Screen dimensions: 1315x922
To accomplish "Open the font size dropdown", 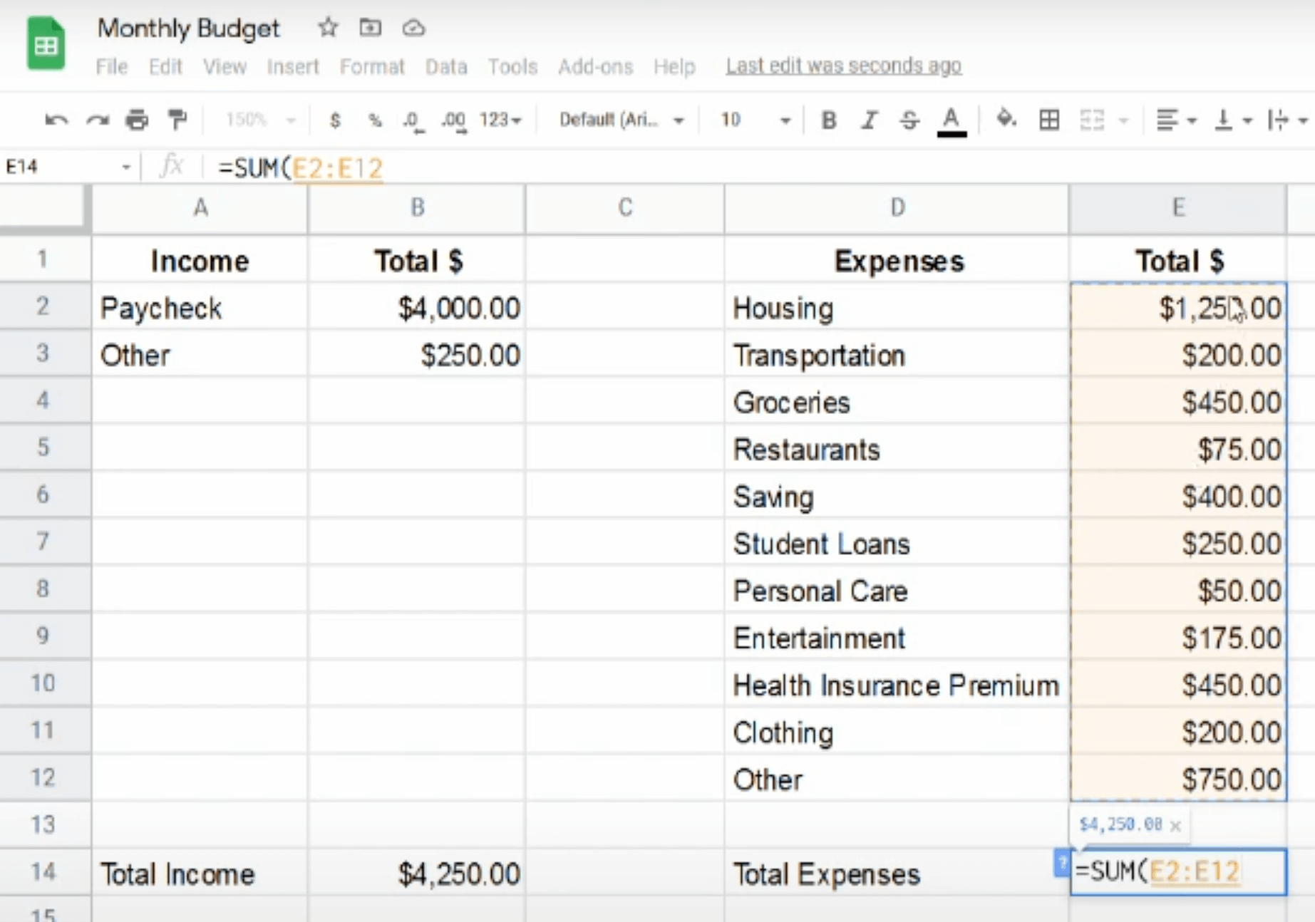I will tap(755, 120).
